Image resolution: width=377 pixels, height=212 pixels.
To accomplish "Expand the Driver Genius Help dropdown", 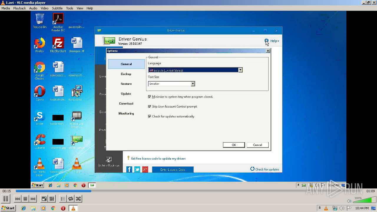I will pos(275,41).
